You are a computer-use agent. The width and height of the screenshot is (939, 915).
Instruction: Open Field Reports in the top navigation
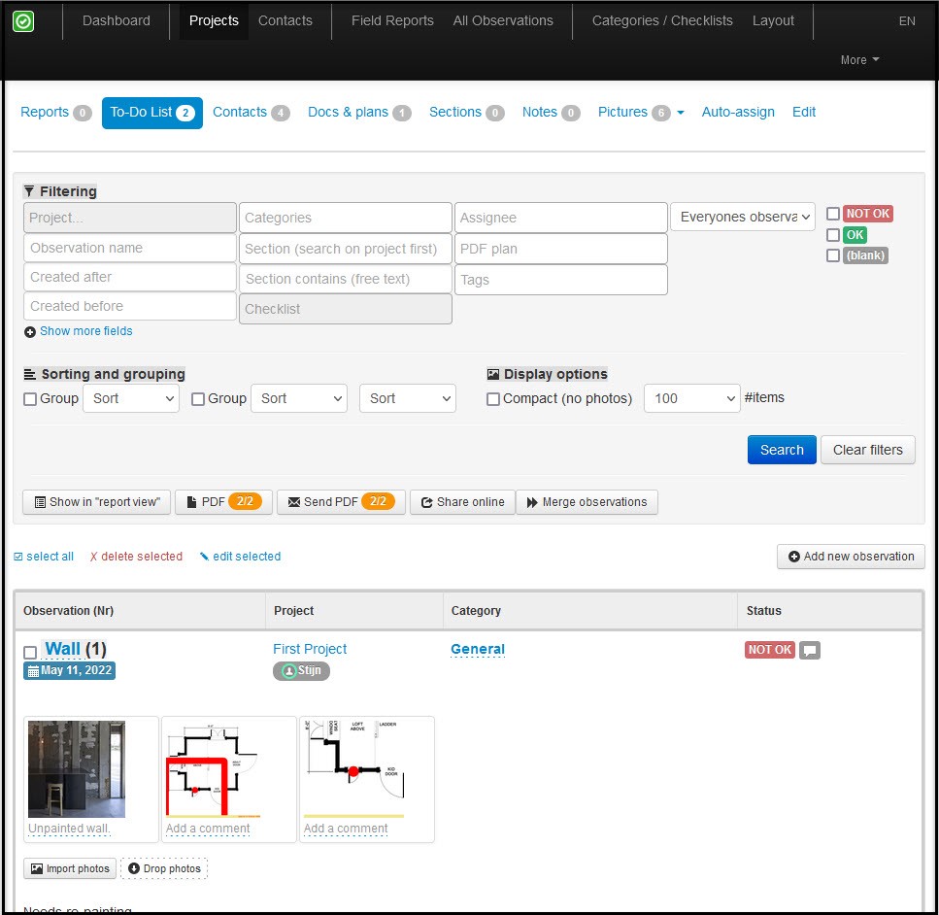[392, 20]
